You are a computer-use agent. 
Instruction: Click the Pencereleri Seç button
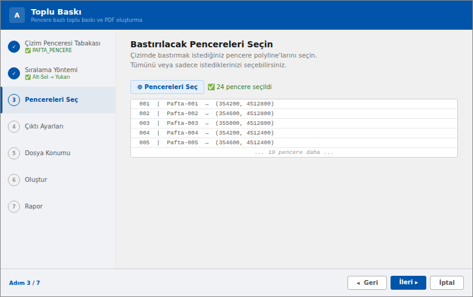coord(167,87)
